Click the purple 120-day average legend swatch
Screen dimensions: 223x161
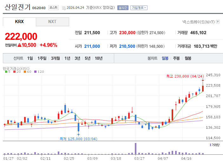pyautogui.click(x=36, y=72)
